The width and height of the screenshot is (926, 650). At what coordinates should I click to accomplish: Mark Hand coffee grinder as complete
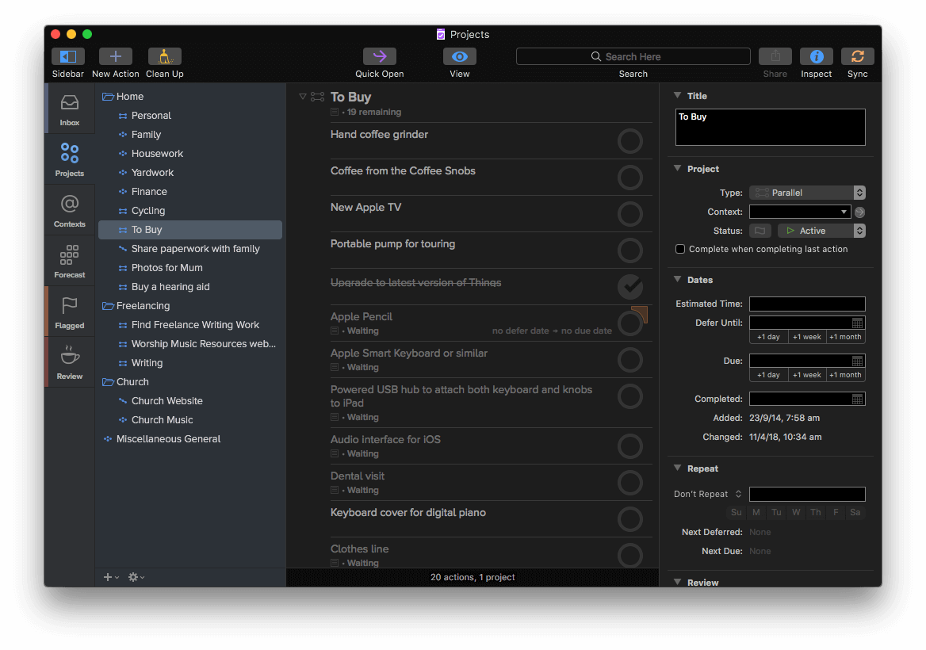click(629, 141)
